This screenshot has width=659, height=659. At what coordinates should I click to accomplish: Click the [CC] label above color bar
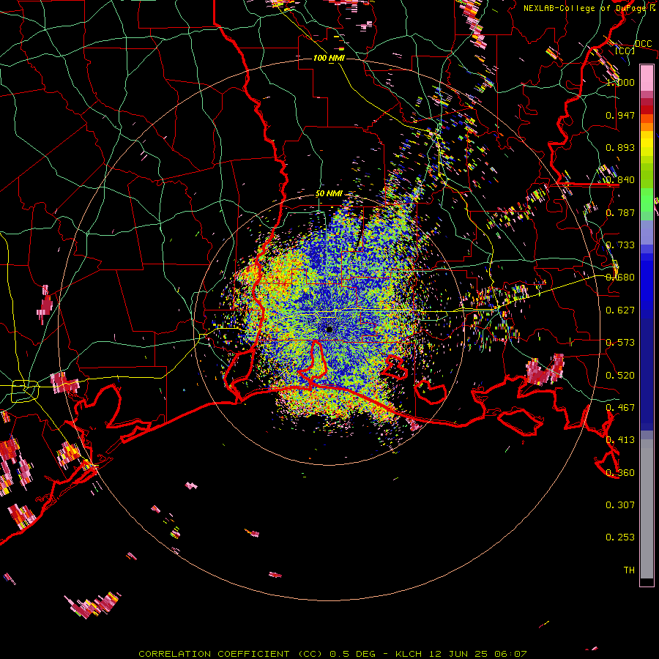(625, 51)
